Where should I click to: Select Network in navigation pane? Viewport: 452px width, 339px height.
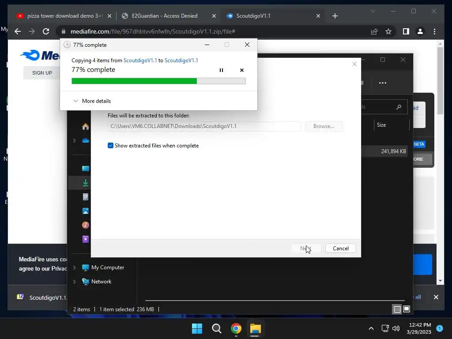(101, 282)
